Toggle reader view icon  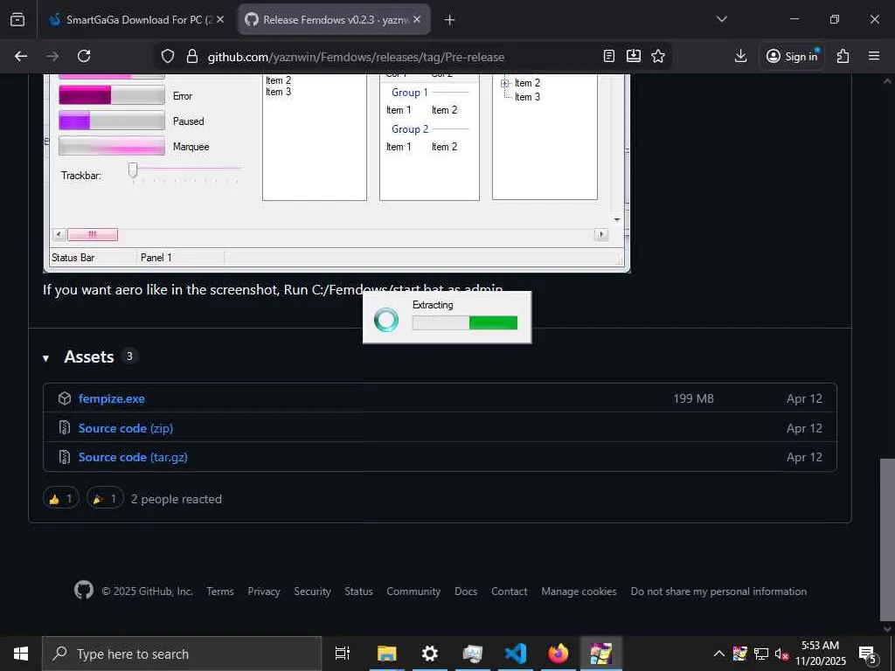[609, 56]
